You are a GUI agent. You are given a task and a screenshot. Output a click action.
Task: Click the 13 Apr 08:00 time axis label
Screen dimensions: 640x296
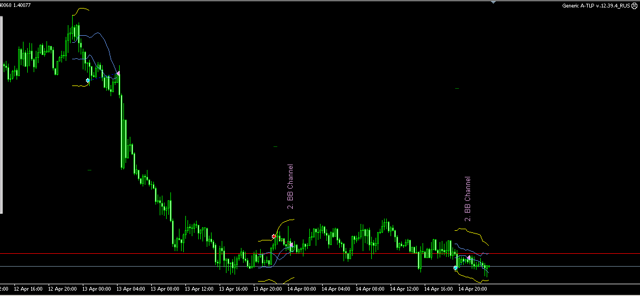[x=165, y=289]
